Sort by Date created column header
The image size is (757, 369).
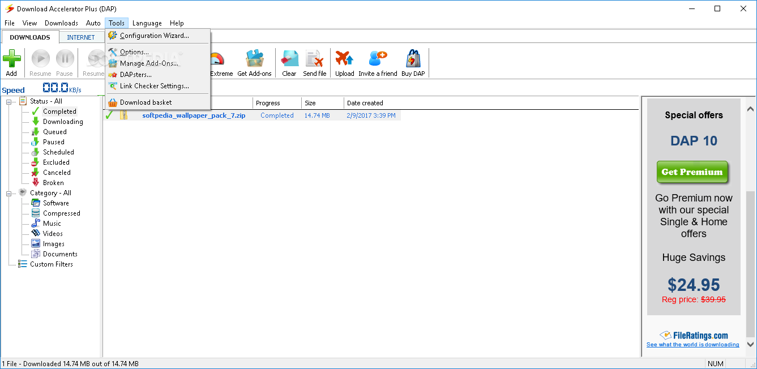click(365, 103)
